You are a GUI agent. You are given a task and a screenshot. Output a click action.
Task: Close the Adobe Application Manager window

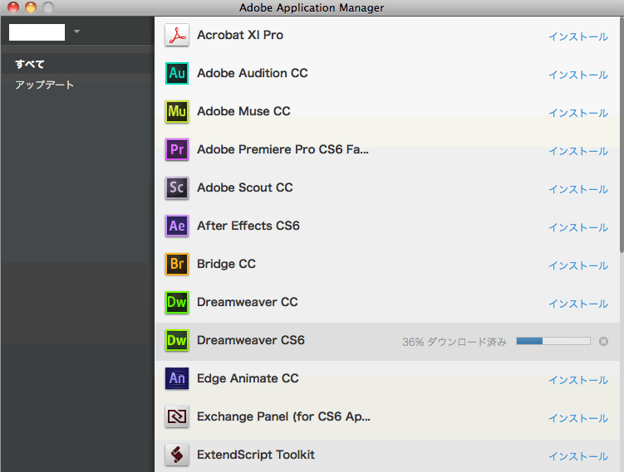pyautogui.click(x=13, y=7)
